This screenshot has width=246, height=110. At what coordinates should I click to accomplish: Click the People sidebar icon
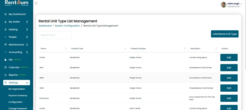click(5, 37)
